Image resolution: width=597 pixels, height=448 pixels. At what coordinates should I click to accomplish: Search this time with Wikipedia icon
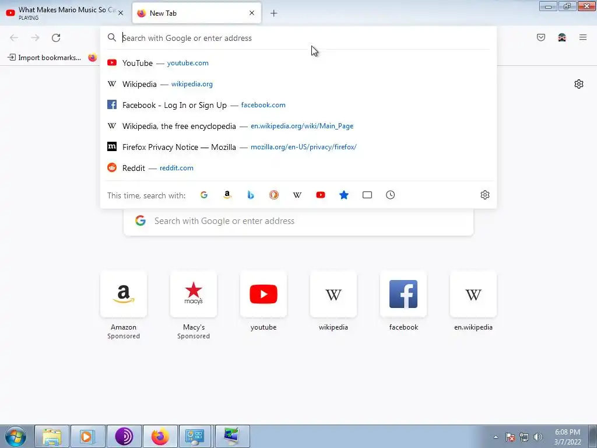[297, 195]
